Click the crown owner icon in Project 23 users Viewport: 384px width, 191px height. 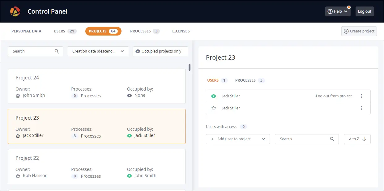[213, 108]
